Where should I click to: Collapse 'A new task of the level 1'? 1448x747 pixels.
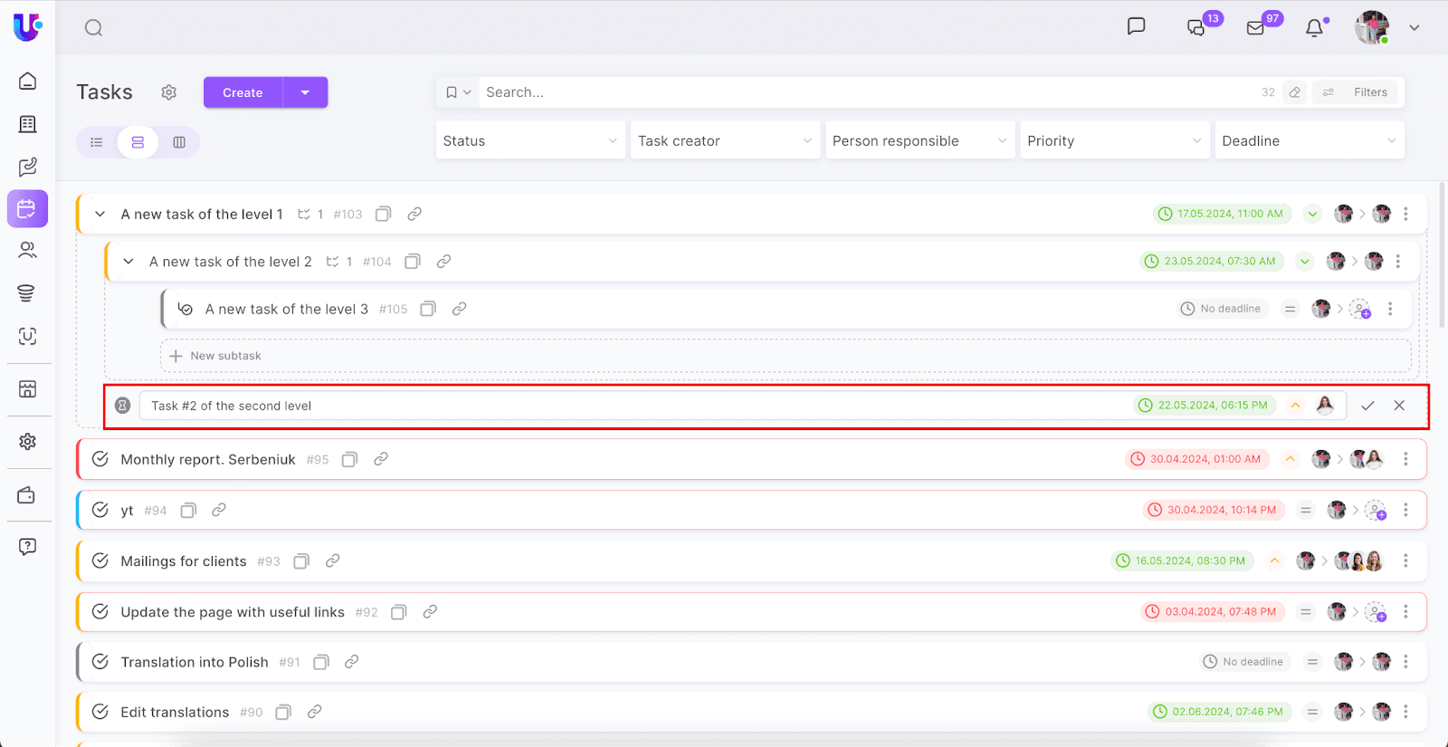pos(100,215)
